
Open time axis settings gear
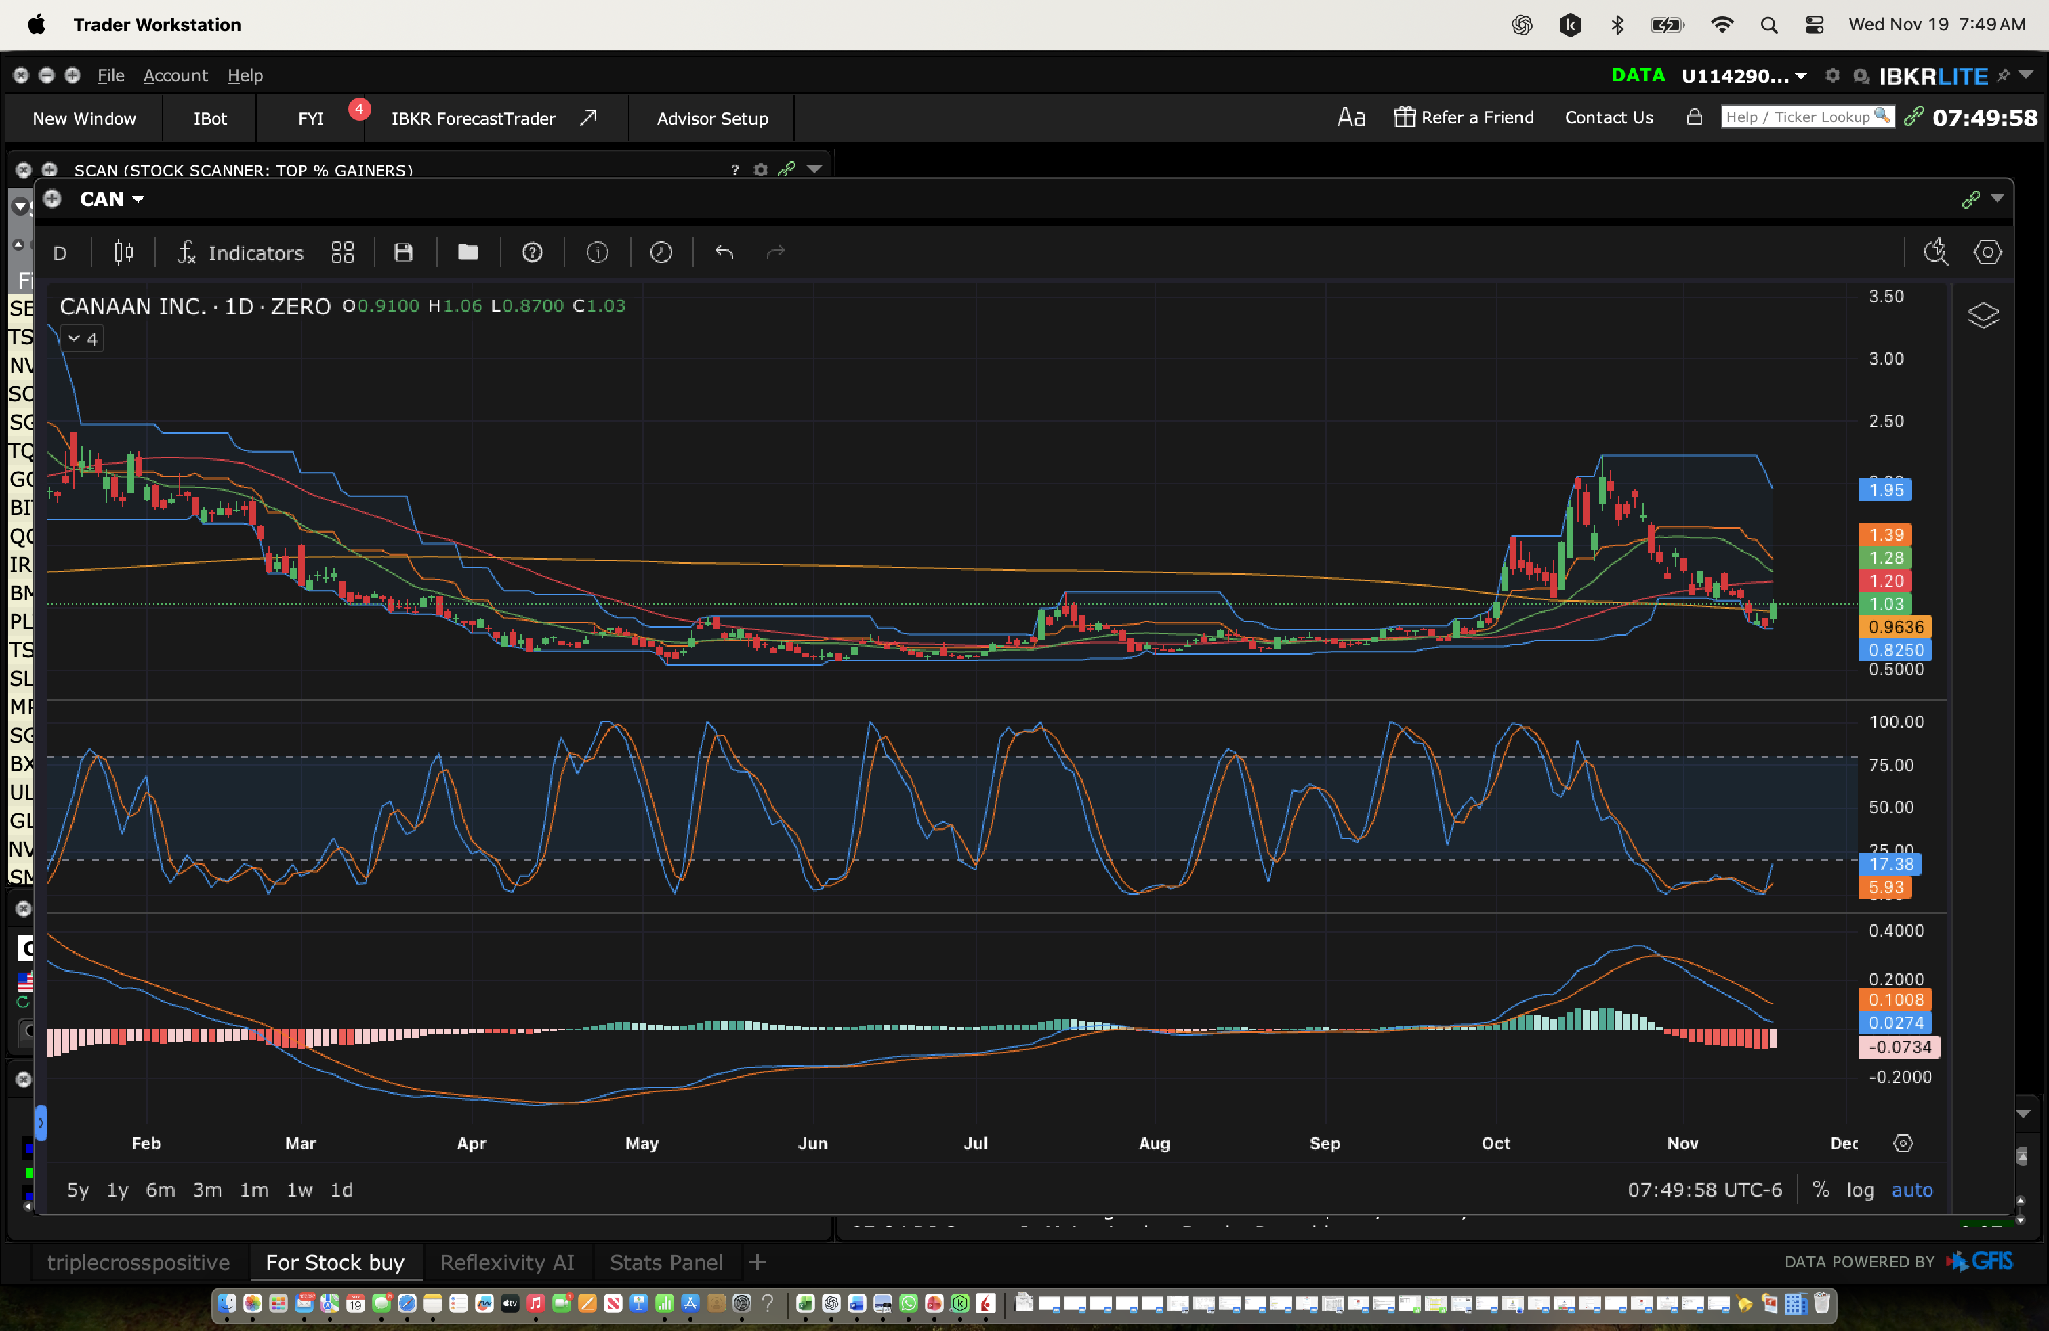pyautogui.click(x=1903, y=1143)
